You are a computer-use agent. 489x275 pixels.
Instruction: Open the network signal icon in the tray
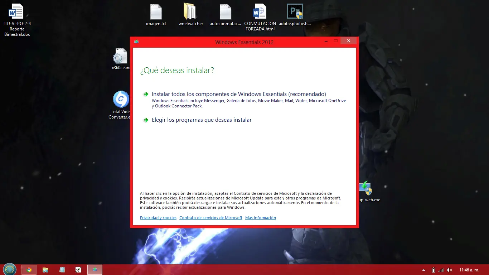441,270
